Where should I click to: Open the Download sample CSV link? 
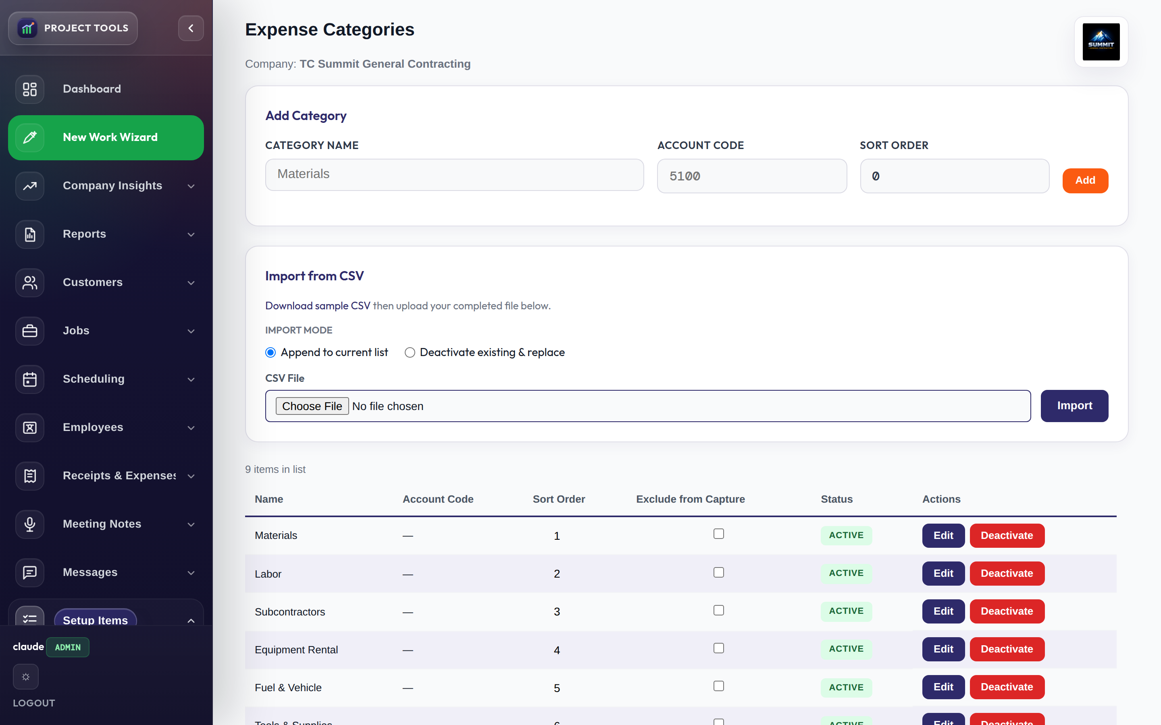(318, 306)
